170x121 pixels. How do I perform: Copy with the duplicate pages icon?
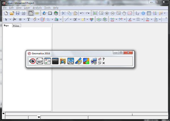(x=69, y=13)
